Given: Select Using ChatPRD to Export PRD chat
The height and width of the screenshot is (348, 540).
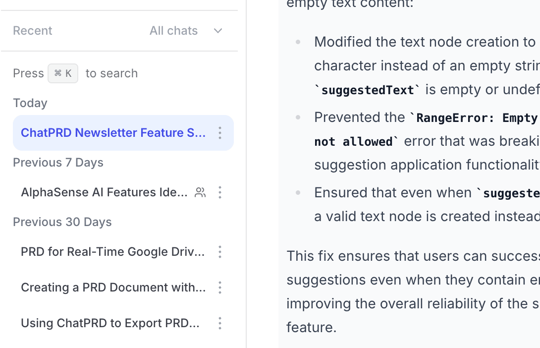Looking at the screenshot, I should coord(110,323).
